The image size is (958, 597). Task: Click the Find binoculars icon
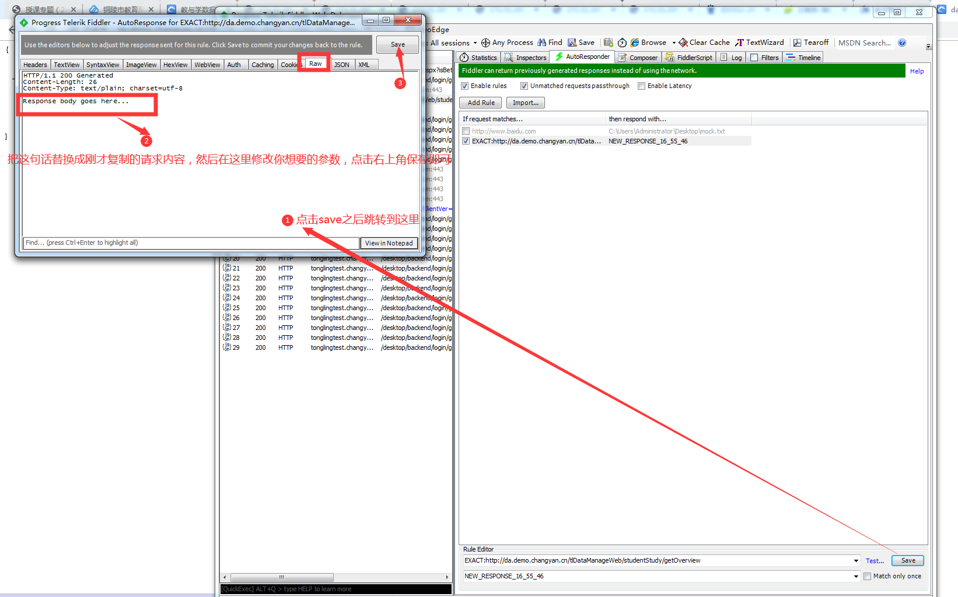[542, 43]
